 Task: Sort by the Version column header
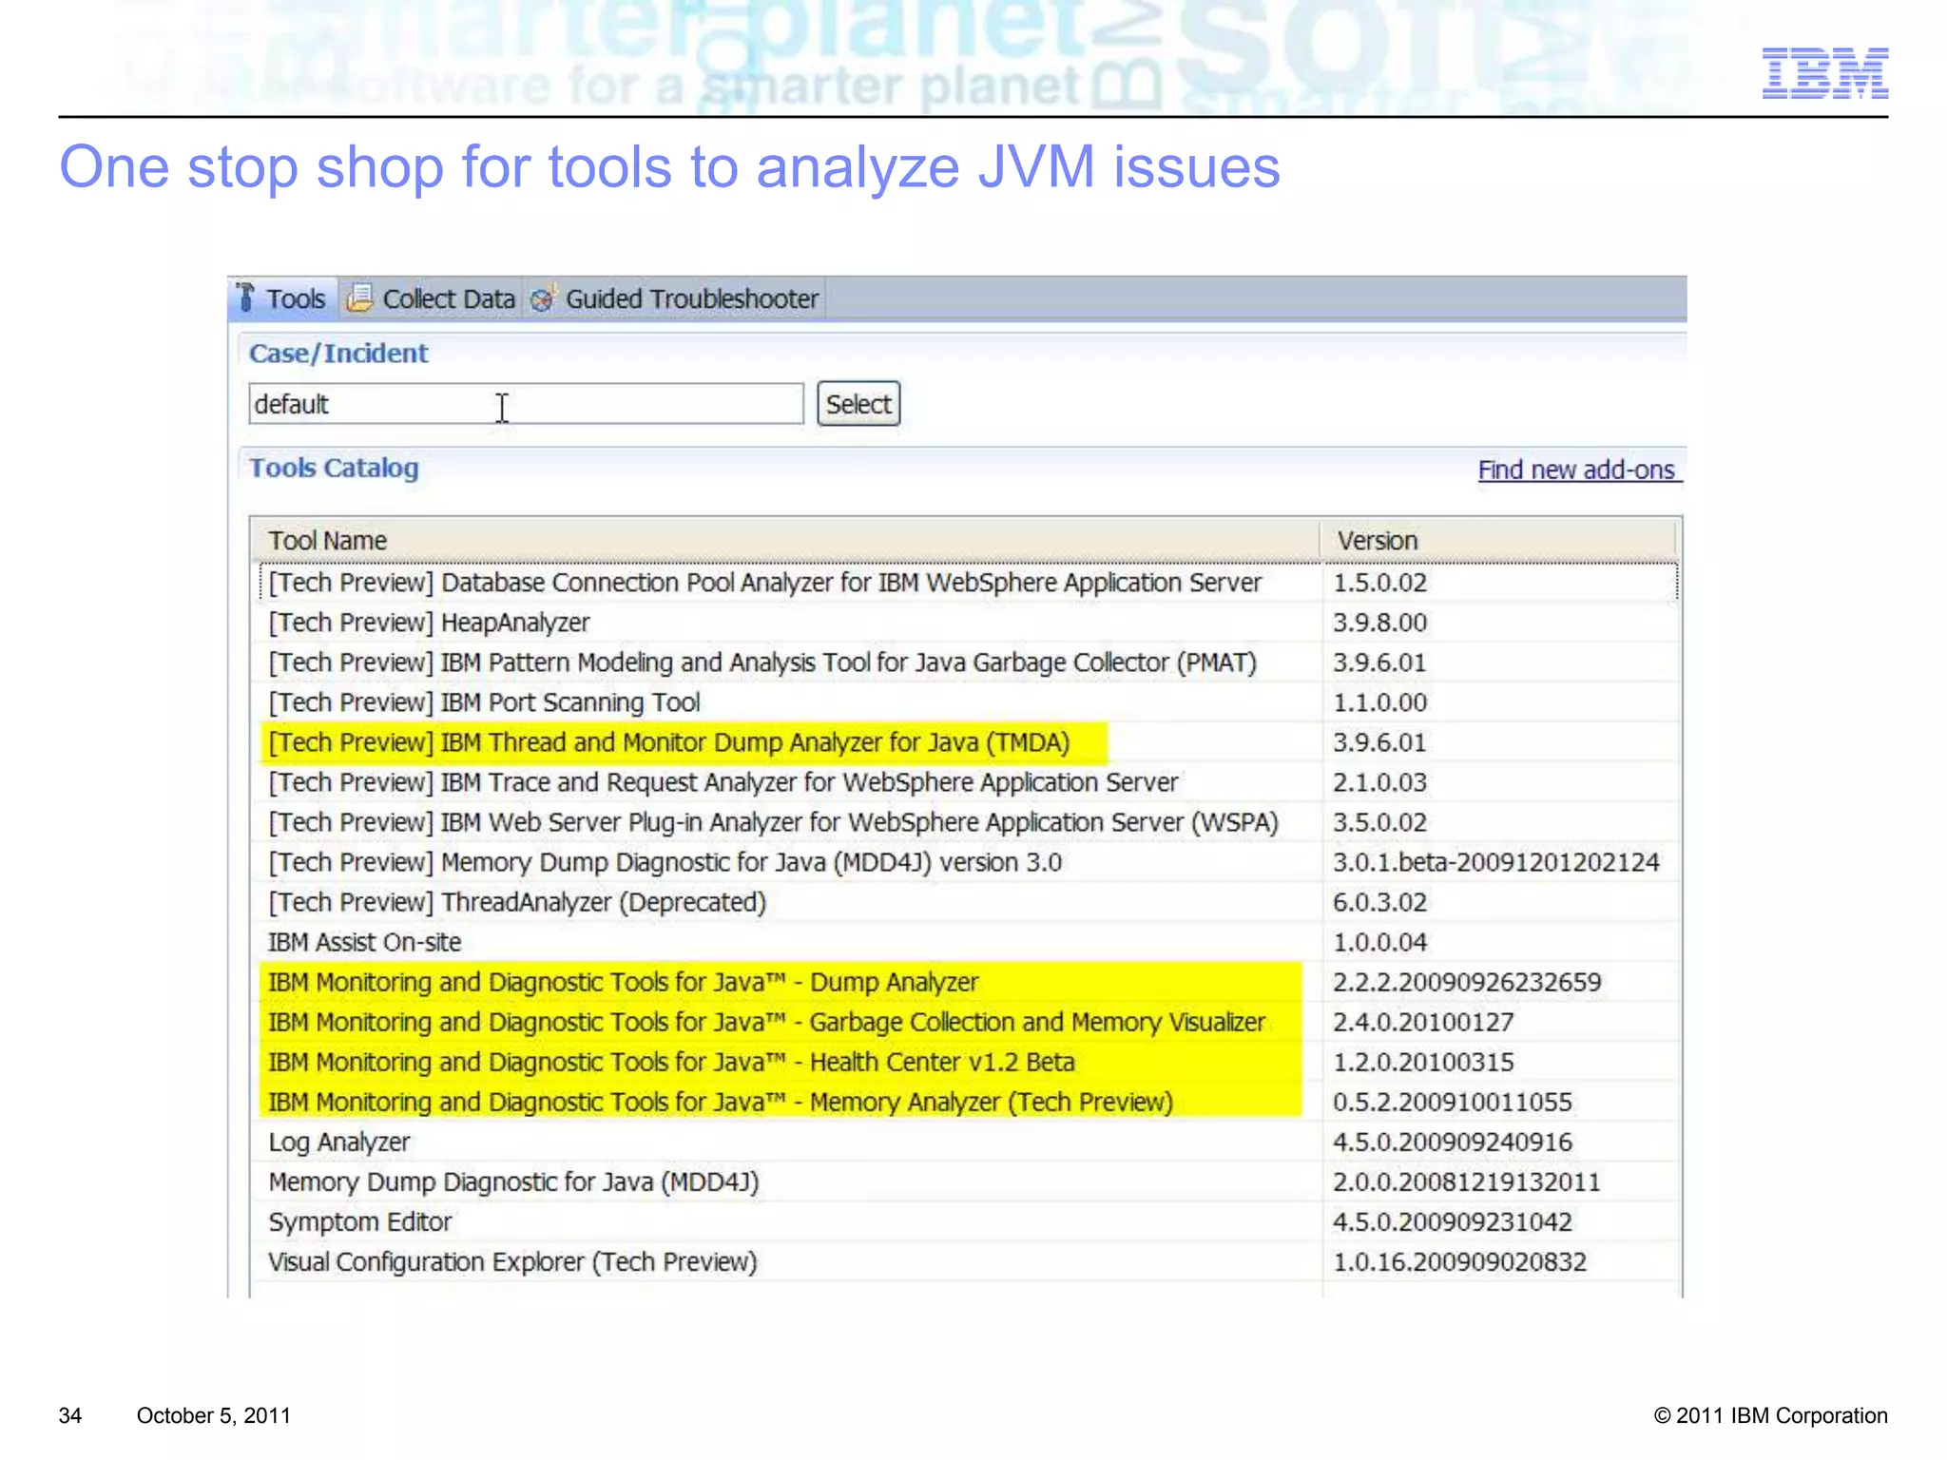pos(1497,540)
